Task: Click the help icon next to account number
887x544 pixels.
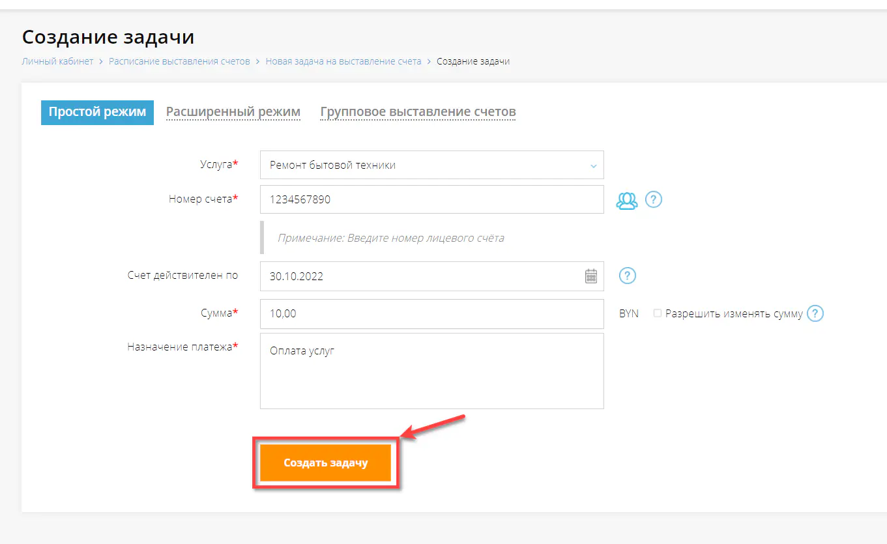Action: [x=654, y=200]
